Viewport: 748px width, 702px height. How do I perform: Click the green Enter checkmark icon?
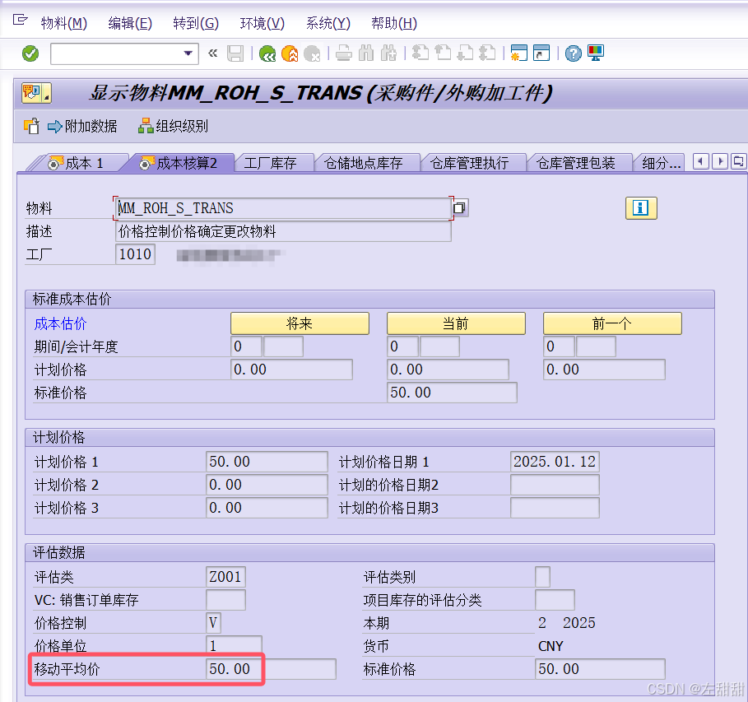[x=30, y=53]
